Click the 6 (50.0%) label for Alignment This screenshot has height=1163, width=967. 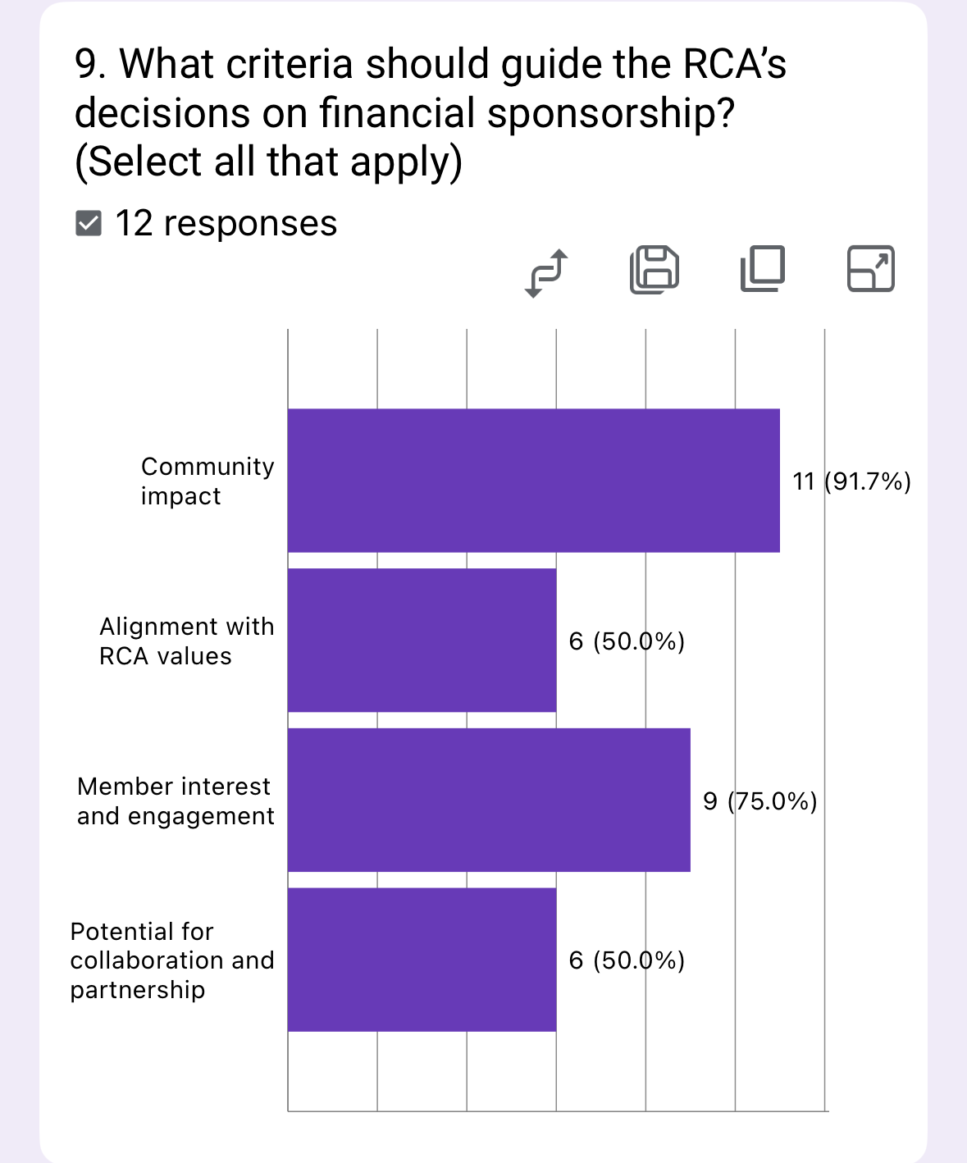[x=627, y=641]
